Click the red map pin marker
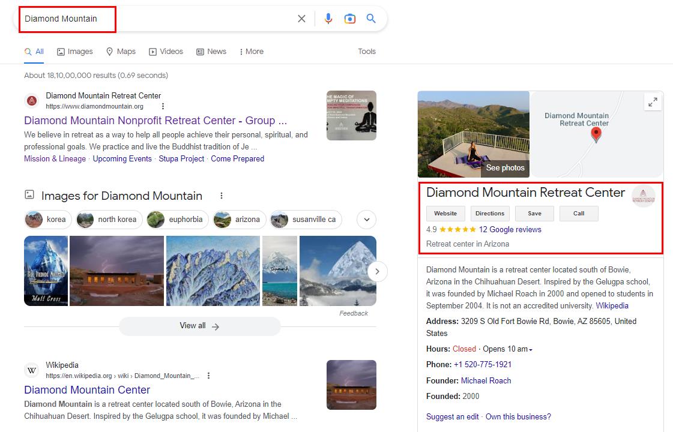 click(596, 135)
